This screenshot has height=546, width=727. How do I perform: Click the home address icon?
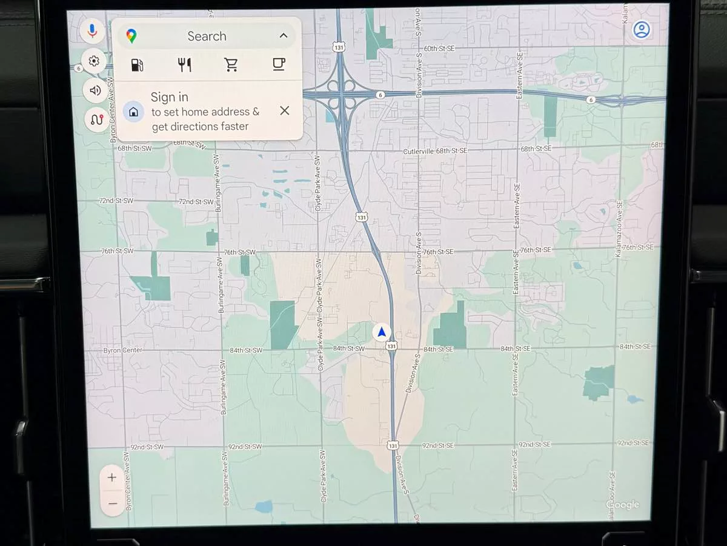[133, 112]
